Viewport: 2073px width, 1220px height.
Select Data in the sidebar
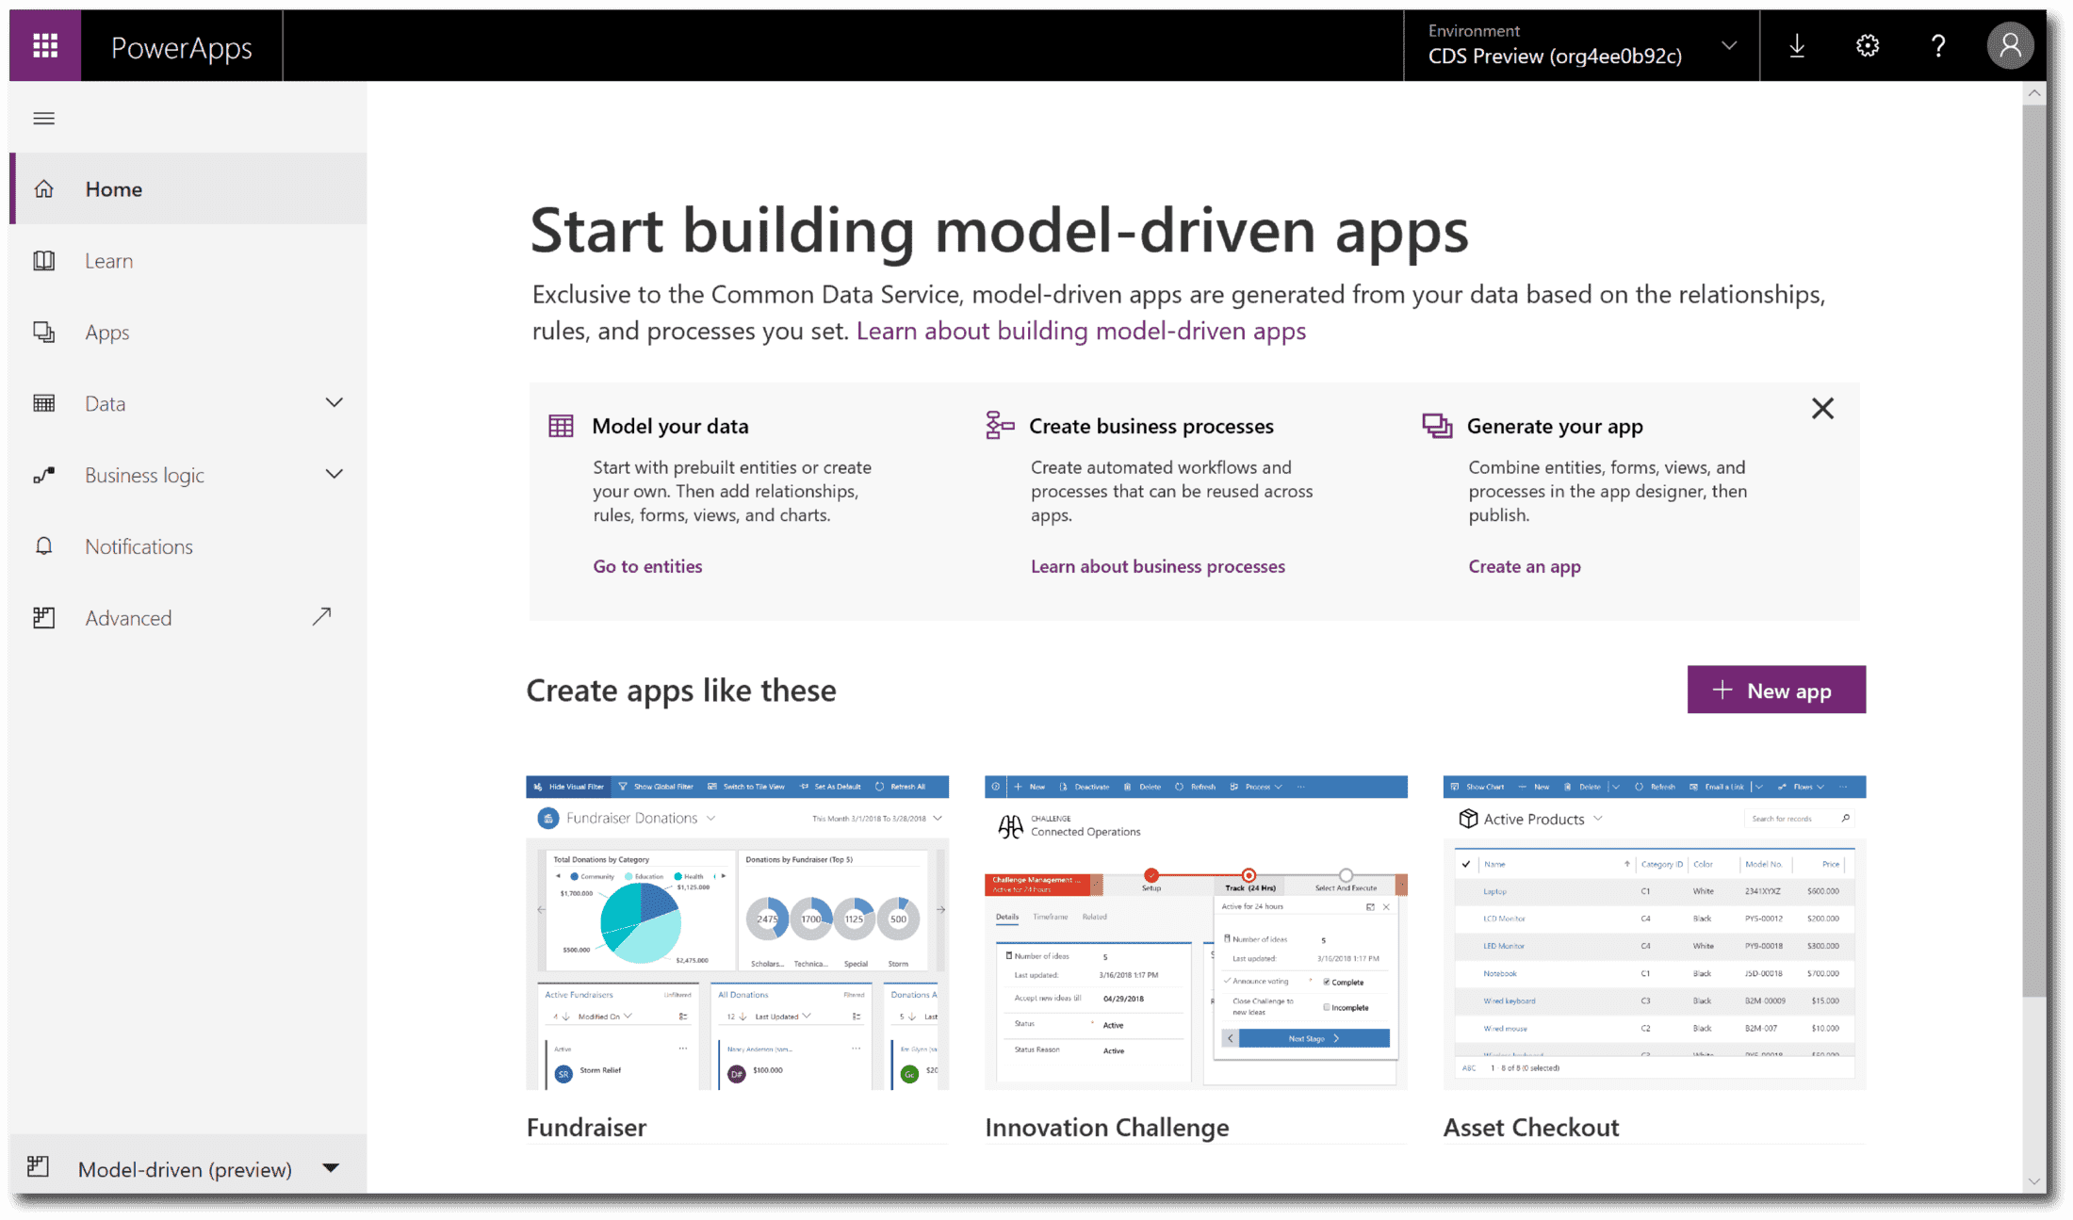[188, 404]
